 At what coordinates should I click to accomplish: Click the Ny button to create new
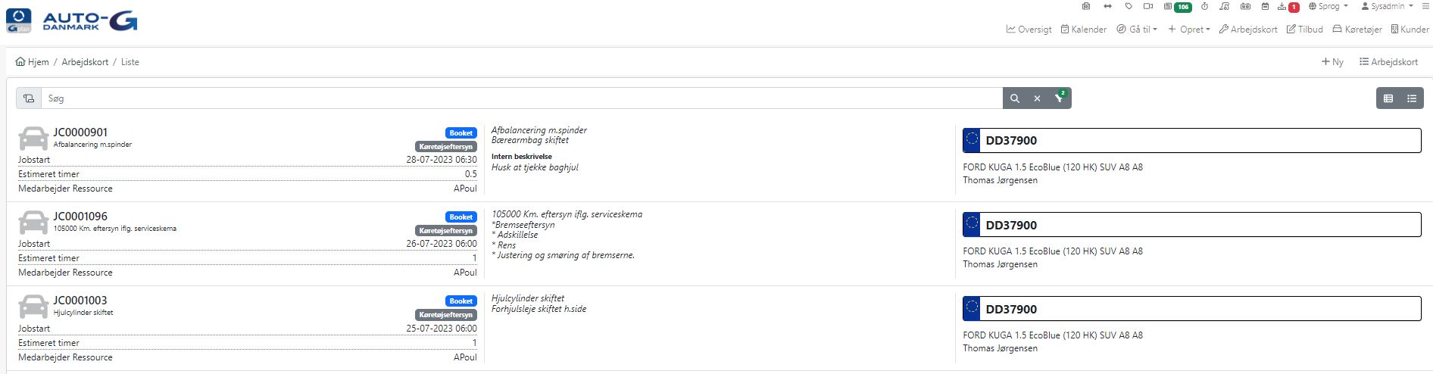(x=1332, y=62)
